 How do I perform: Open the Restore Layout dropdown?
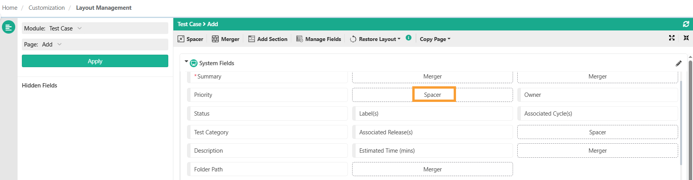(x=375, y=39)
